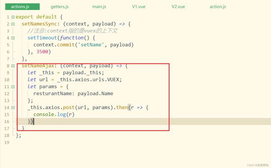The width and height of the screenshot is (271, 168).
Task: Click line number 19 in the gutter
Action: click(7, 143)
